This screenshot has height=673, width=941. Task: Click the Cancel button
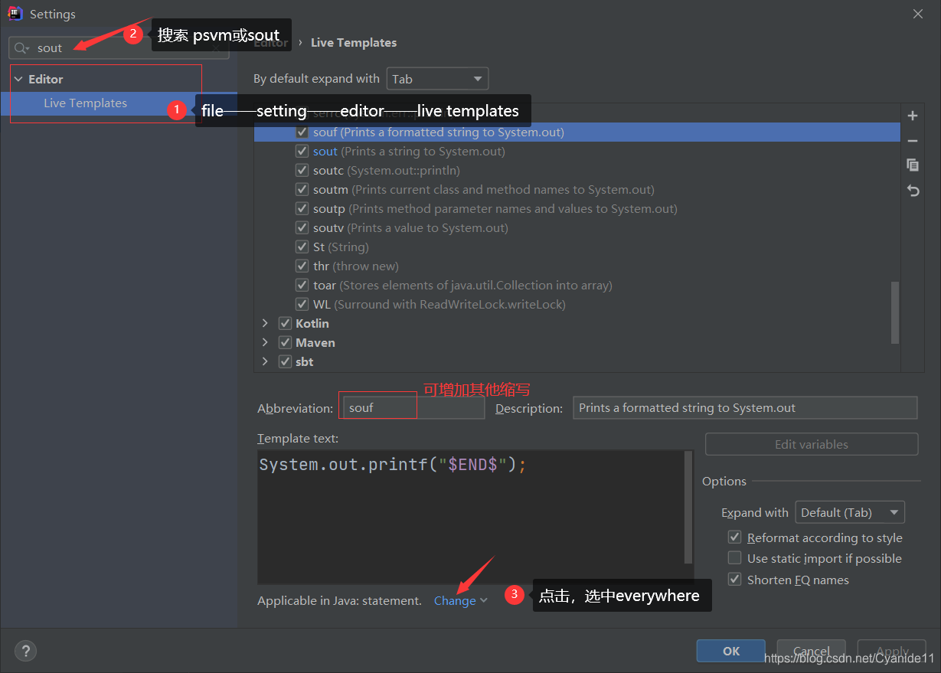click(811, 651)
